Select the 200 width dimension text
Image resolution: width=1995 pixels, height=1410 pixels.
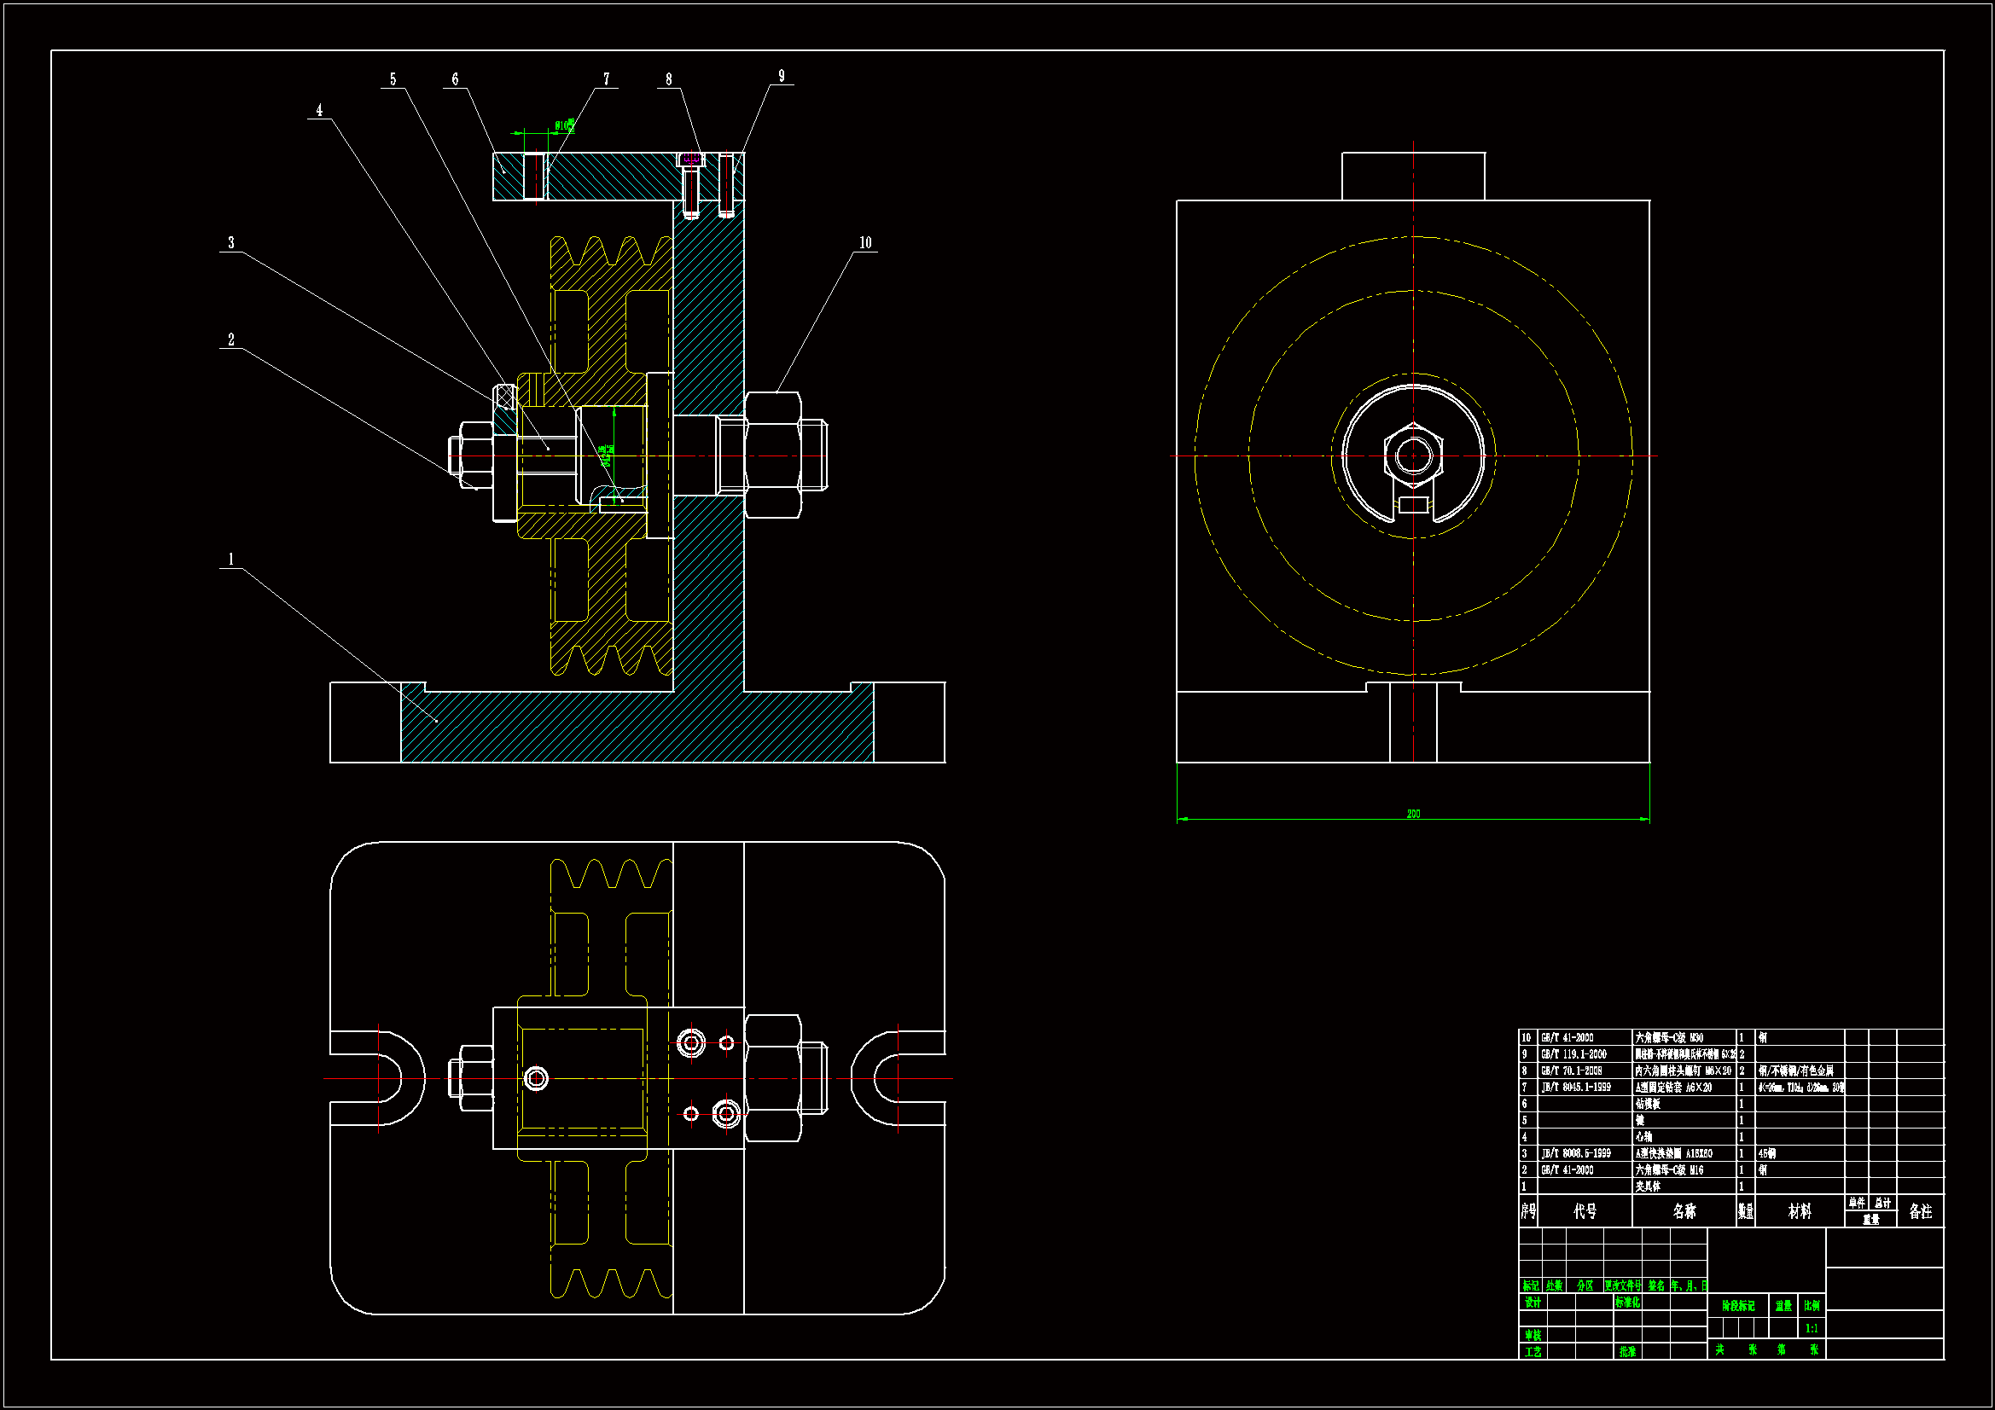tap(1413, 814)
